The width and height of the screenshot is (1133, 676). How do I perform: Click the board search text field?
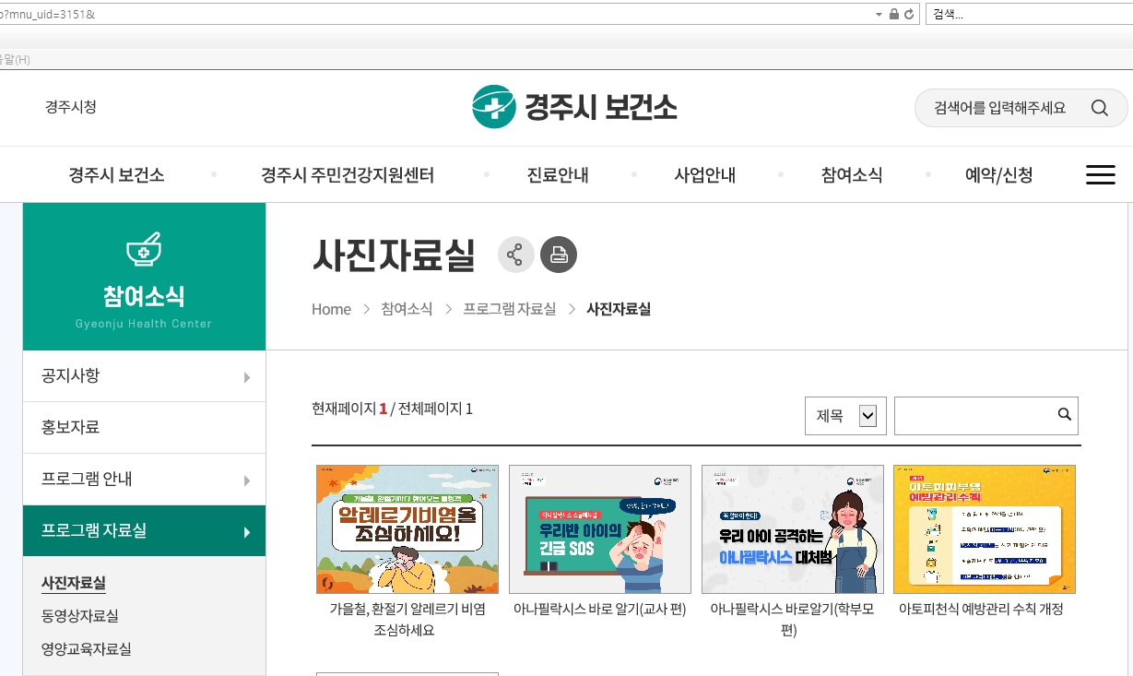coord(973,416)
